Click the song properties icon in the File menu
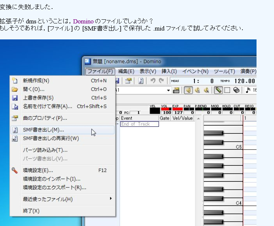Image resolution: width=274 pixels, height=226 pixels. 15,118
